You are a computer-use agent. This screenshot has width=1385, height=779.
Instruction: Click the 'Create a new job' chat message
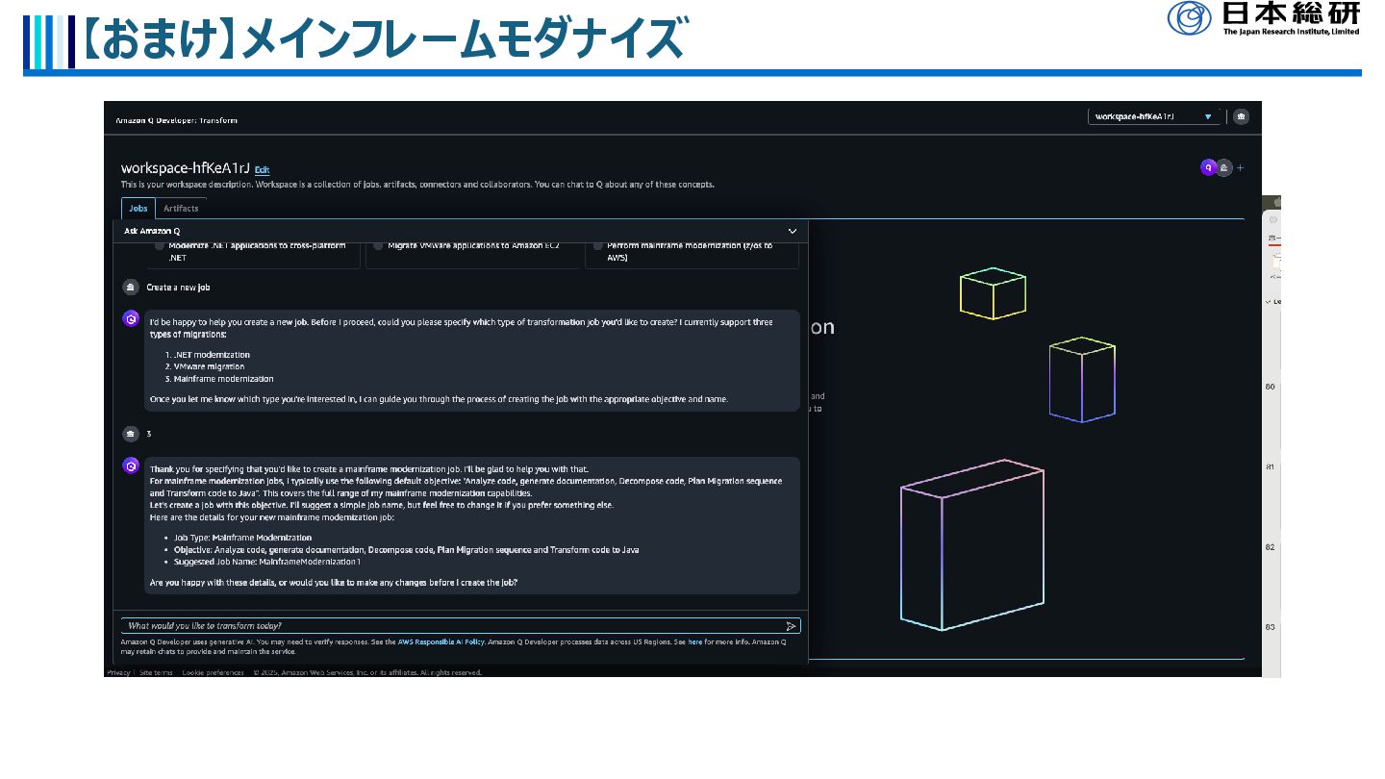178,287
